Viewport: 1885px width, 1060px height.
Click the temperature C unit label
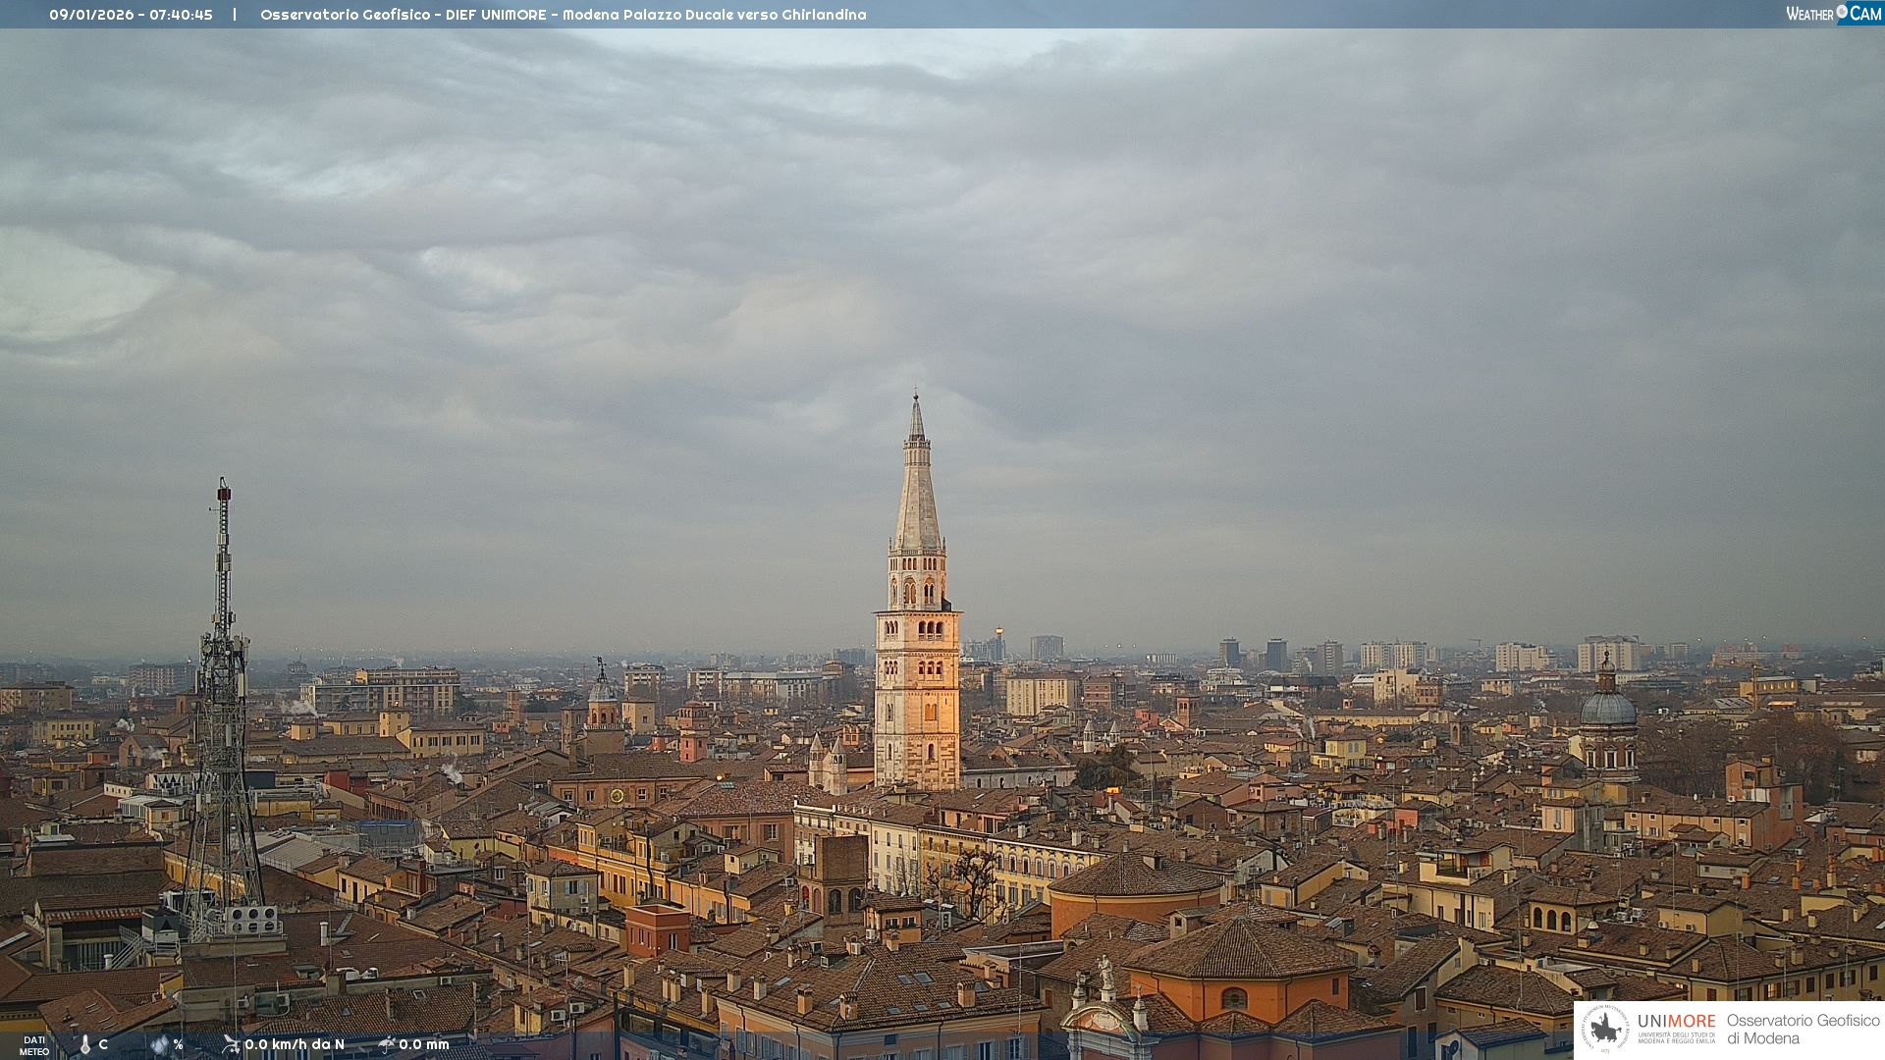[103, 1044]
